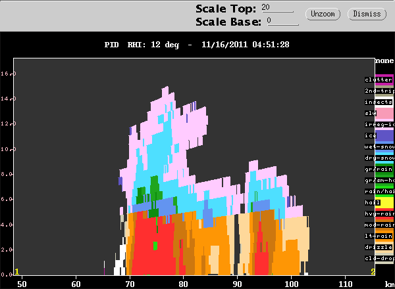Pick the purple ice color swatch
Image resolution: width=395 pixels, height=289 pixels.
[x=384, y=136]
